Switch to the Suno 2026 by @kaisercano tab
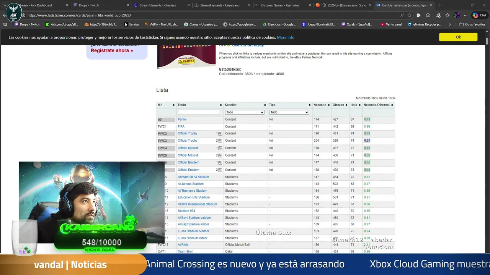This screenshot has width=490, height=275. [x=343, y=5]
